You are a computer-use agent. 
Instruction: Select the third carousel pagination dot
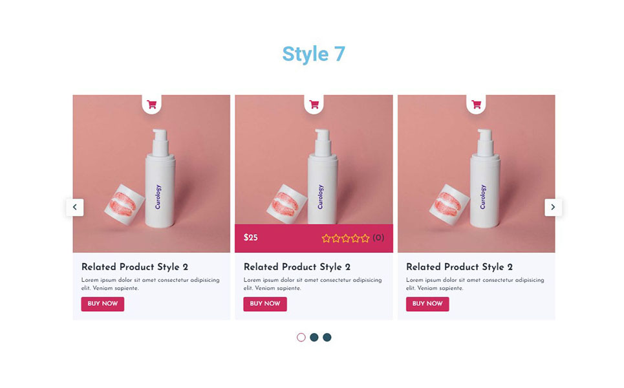327,338
